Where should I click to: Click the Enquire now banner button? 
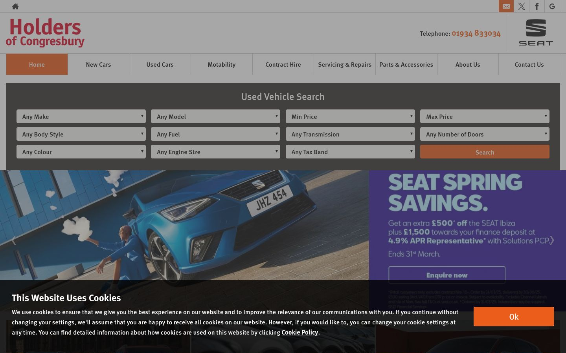(x=447, y=275)
